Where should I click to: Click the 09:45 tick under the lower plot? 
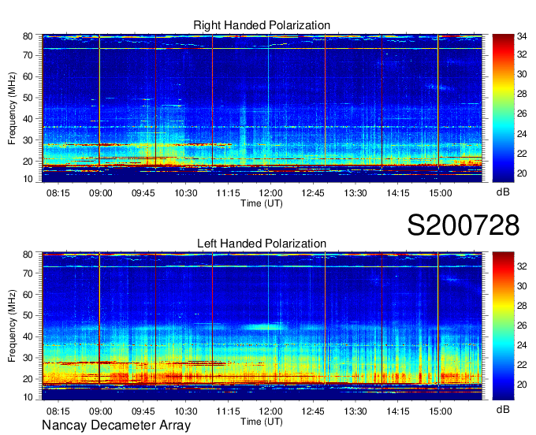click(x=143, y=411)
